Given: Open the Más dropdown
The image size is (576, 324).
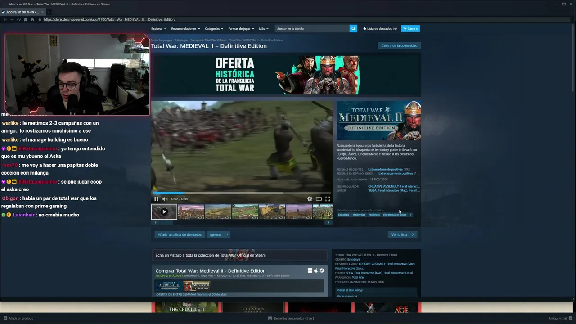Looking at the screenshot, I should click(x=264, y=28).
